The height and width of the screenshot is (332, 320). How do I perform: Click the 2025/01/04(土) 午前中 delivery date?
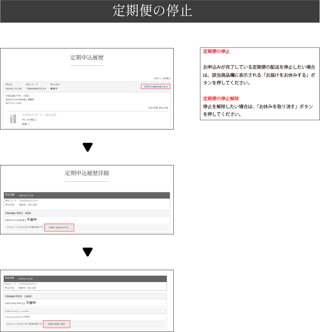(21, 303)
